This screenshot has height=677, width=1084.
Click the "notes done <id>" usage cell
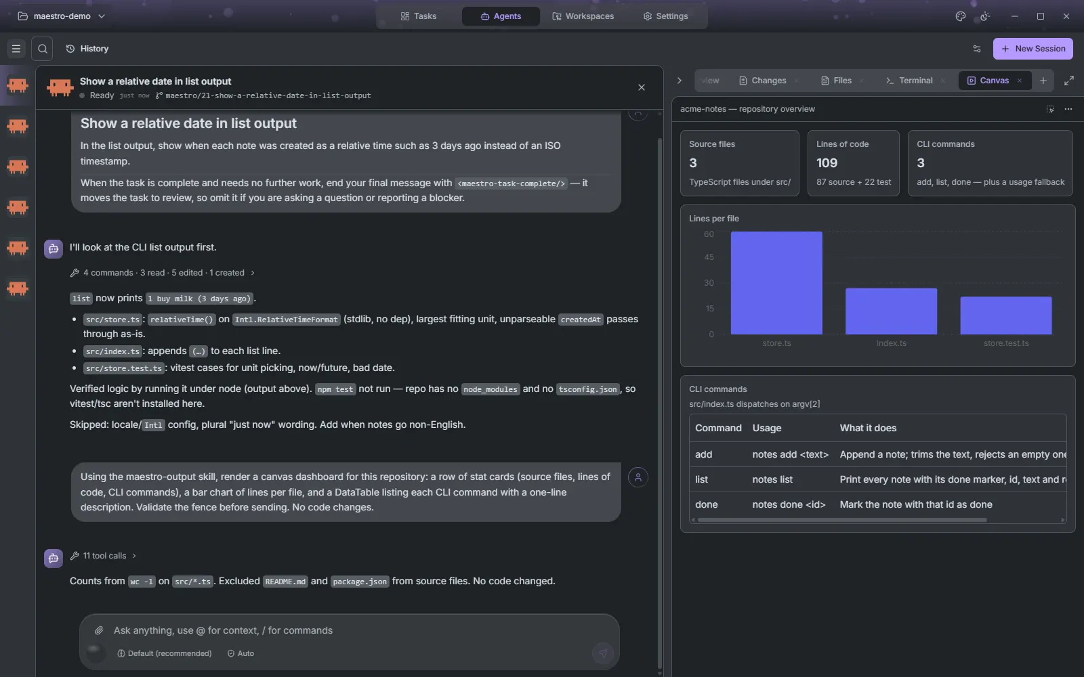pyautogui.click(x=789, y=504)
